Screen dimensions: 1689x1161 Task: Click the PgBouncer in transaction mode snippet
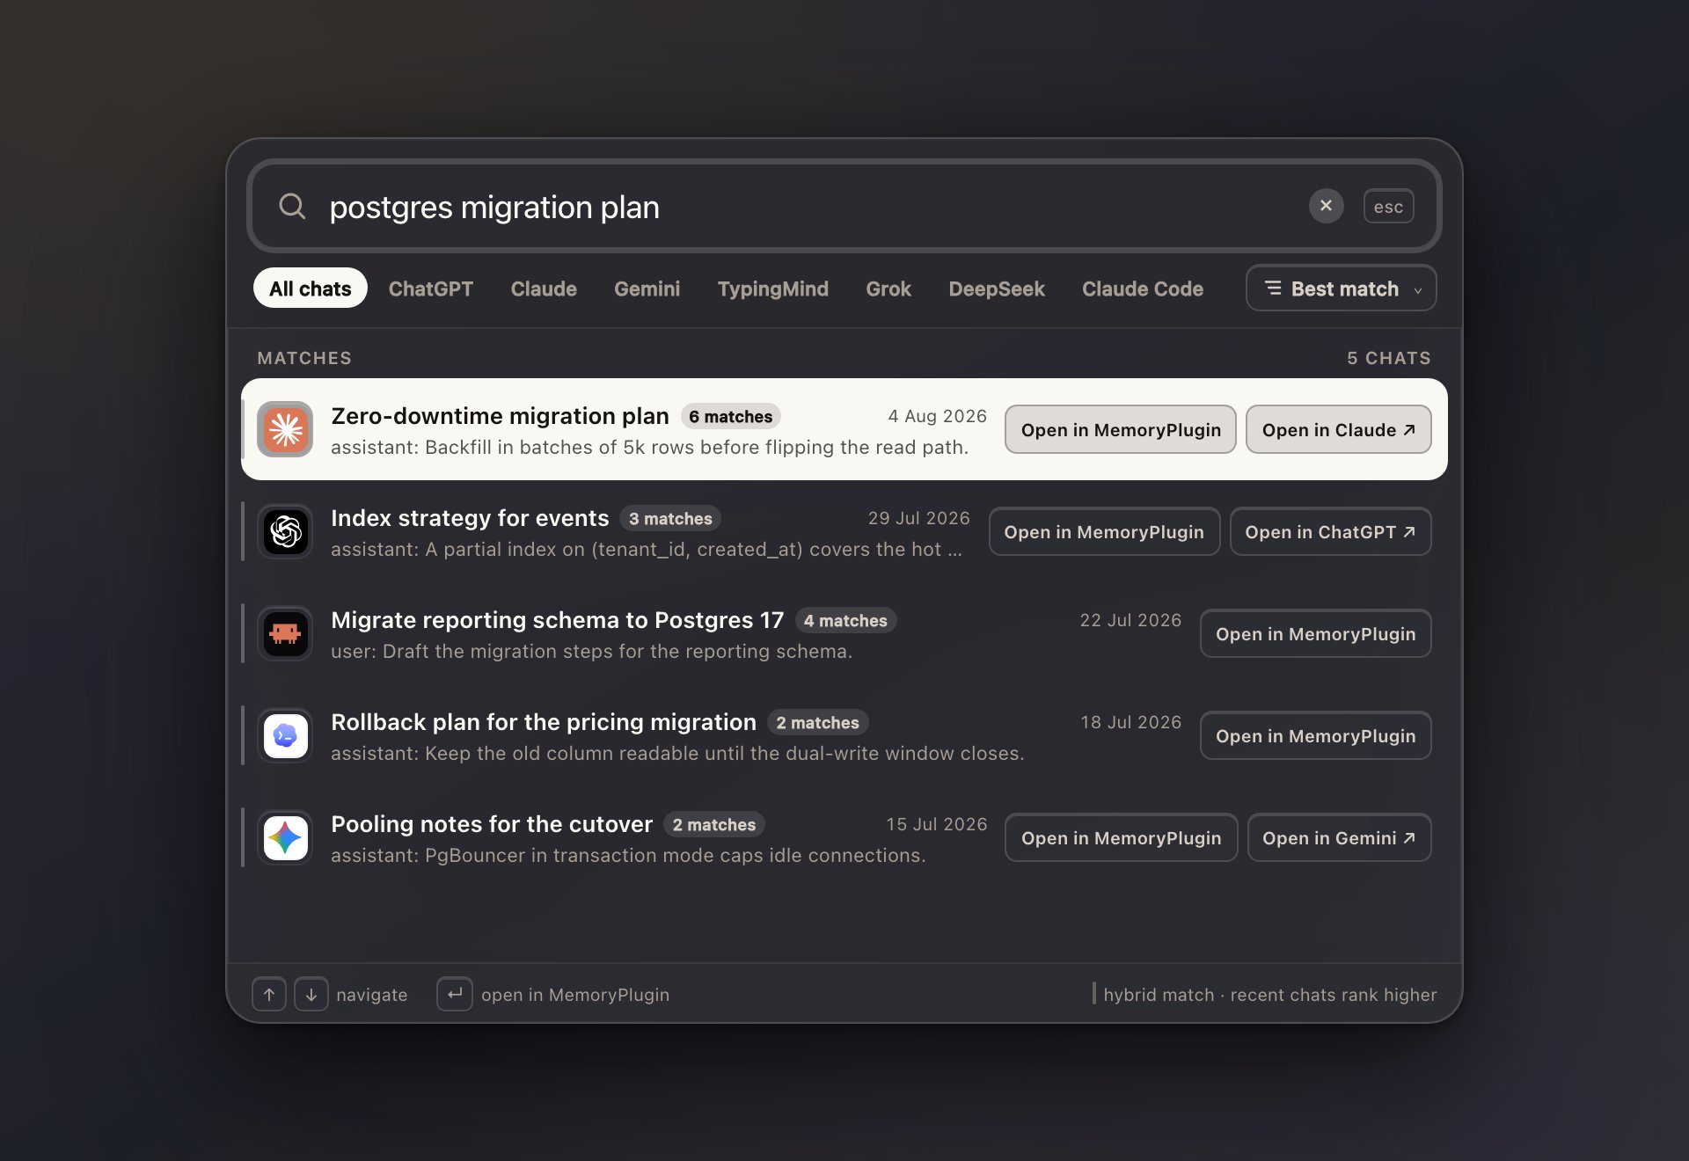point(628,856)
